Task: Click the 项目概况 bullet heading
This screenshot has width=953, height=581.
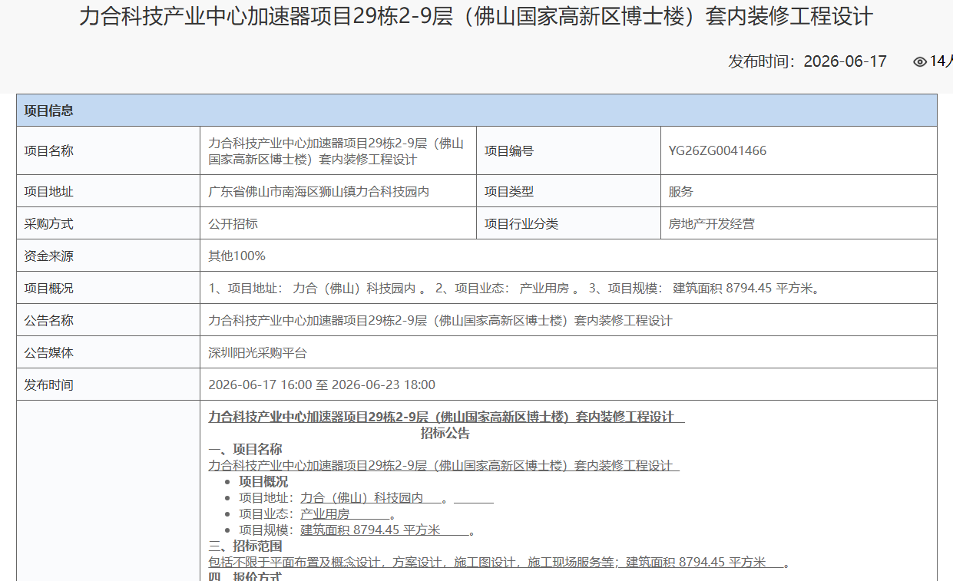Action: 263,482
